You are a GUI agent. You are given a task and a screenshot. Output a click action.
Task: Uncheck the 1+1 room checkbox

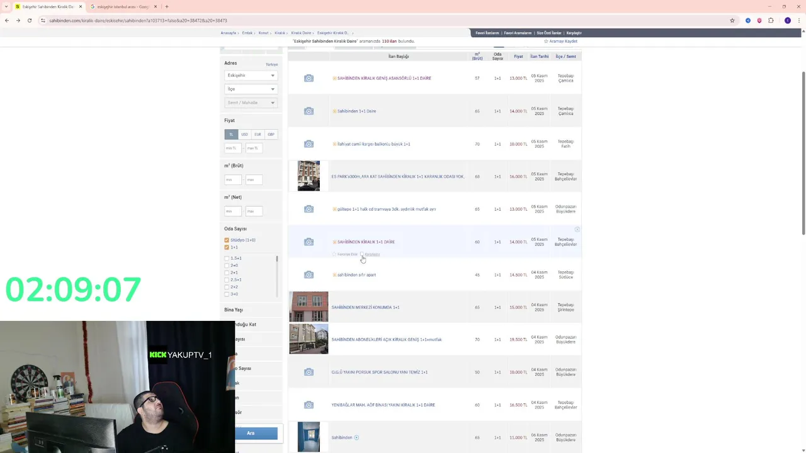coord(227,247)
